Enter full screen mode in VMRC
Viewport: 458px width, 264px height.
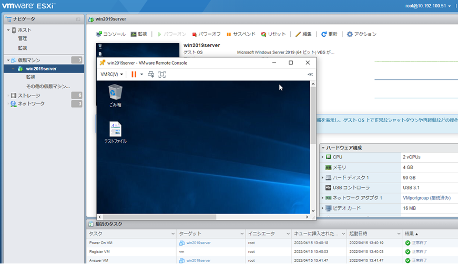coord(162,75)
